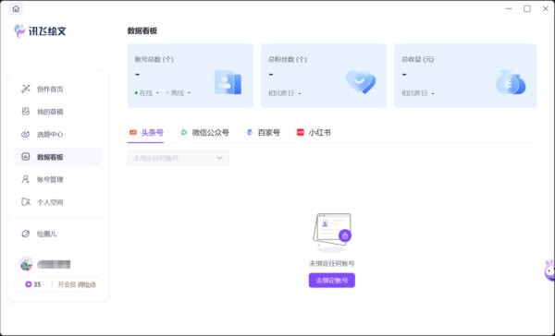Viewport: 555px width, 336px height.
Task: Close the application window
Action: pyautogui.click(x=546, y=9)
